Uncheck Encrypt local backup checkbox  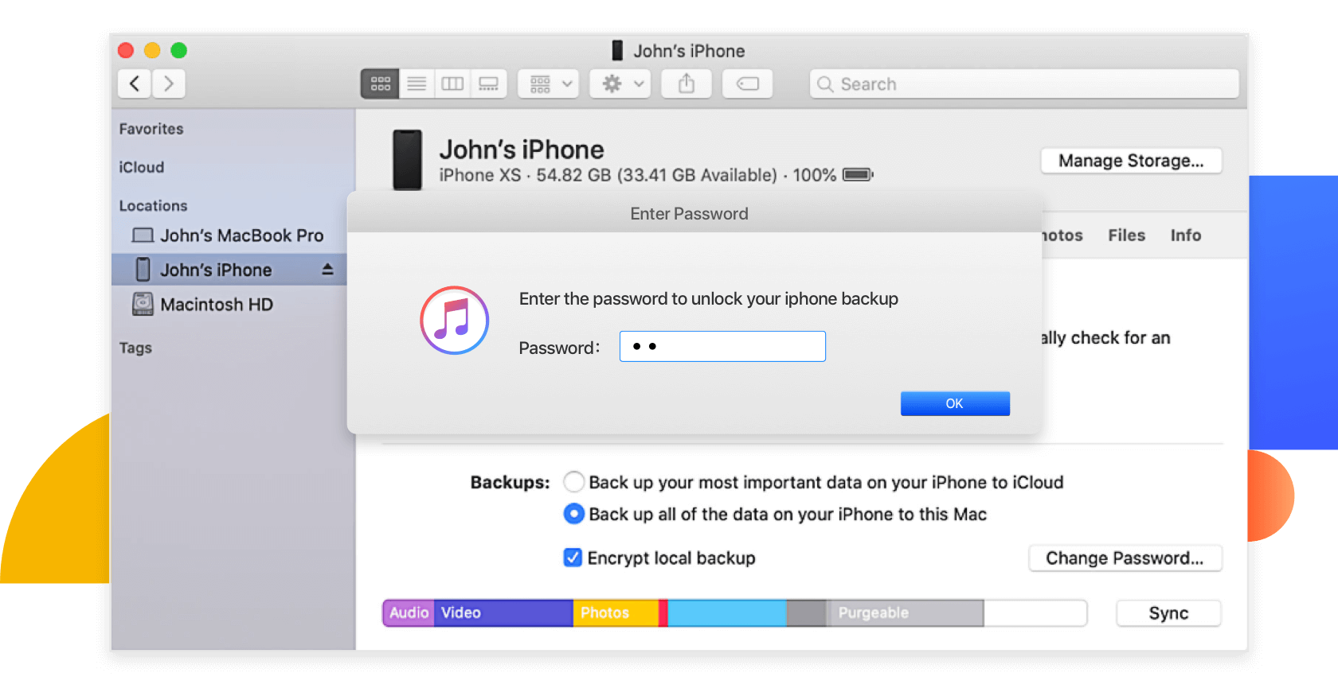pos(573,558)
